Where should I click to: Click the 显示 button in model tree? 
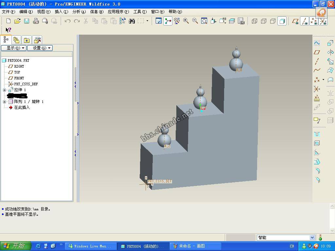pyautogui.click(x=13, y=48)
